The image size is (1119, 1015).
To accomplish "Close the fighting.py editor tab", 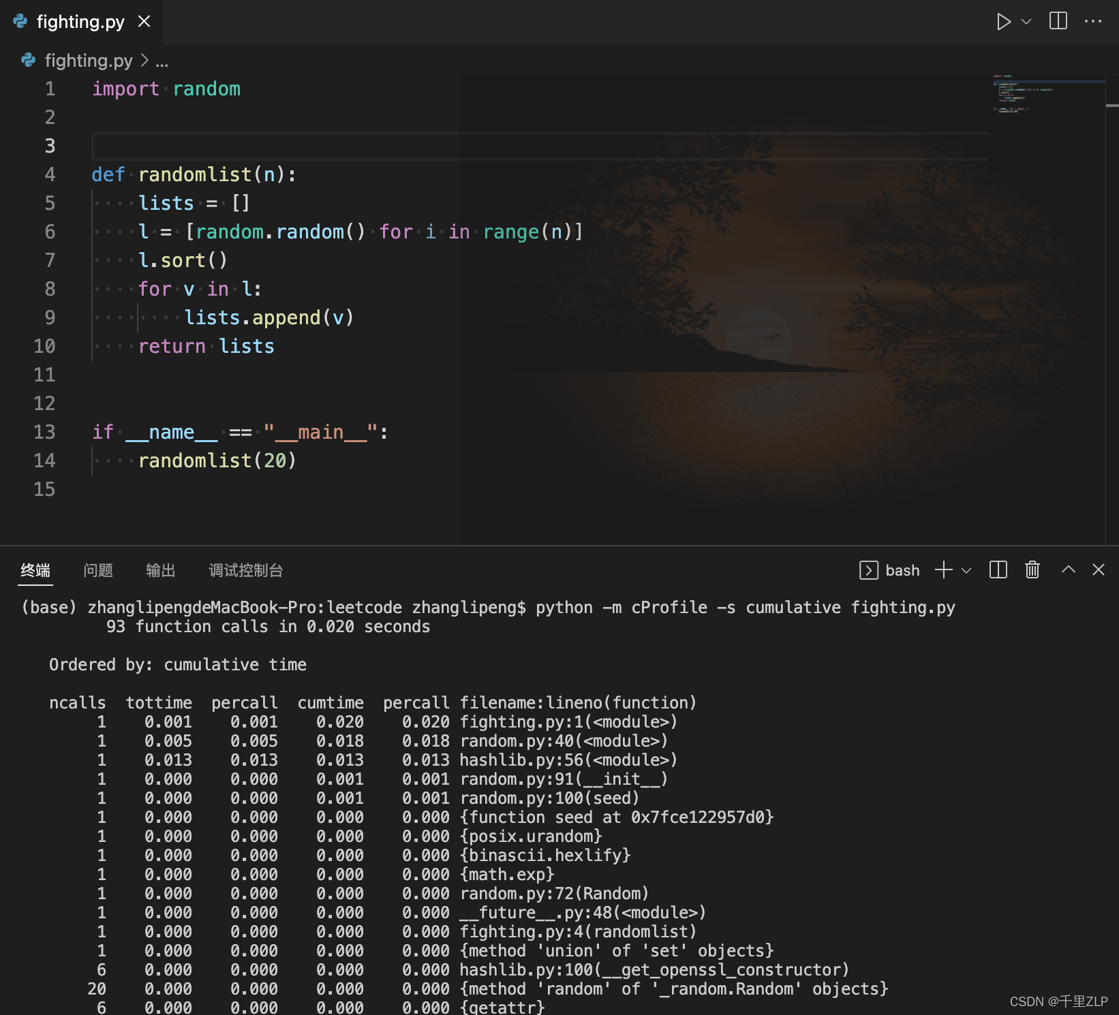I will [144, 22].
